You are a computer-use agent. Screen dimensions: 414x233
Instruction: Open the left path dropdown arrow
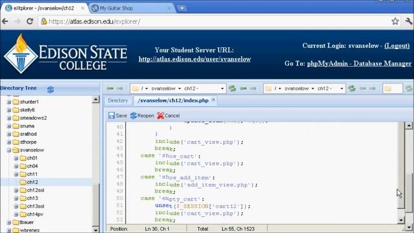pos(222,89)
